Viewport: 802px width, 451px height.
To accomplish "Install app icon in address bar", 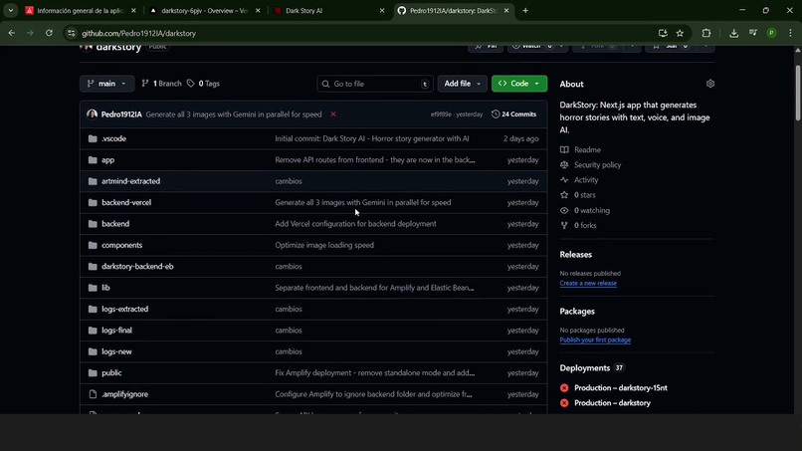I will [663, 33].
